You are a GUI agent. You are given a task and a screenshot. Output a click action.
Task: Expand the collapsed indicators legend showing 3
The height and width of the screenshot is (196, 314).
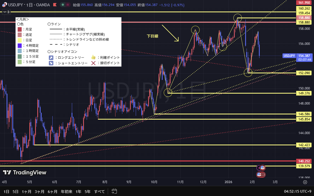coord(6,12)
